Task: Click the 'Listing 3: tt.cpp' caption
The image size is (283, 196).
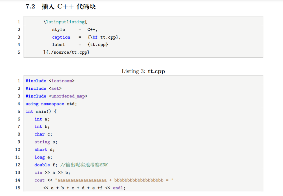Action: pyautogui.click(x=143, y=71)
